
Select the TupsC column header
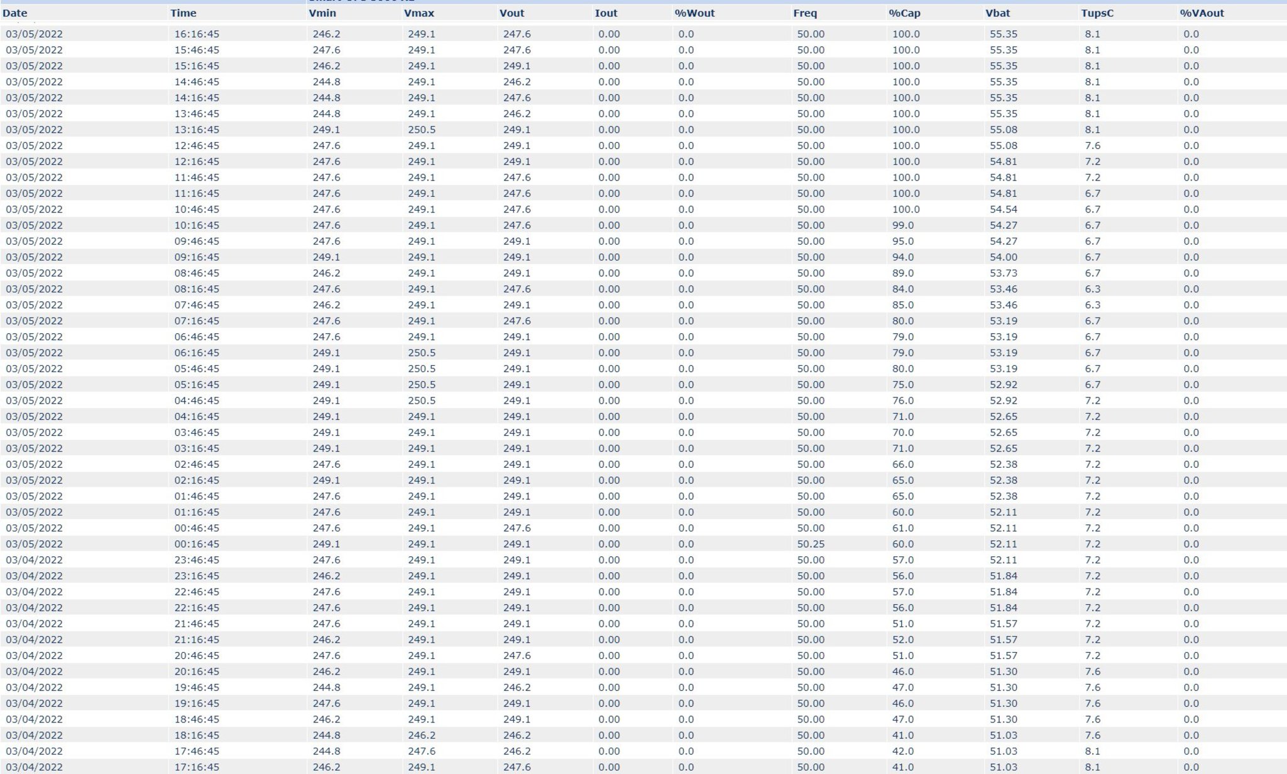click(1098, 13)
